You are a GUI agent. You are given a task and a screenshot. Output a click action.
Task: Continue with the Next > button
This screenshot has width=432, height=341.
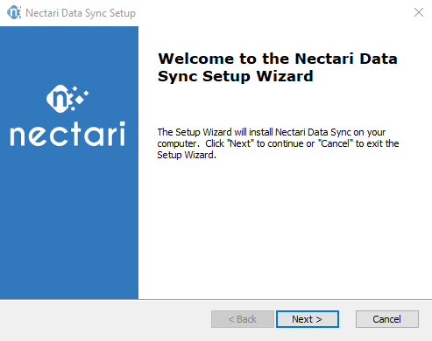[308, 319]
